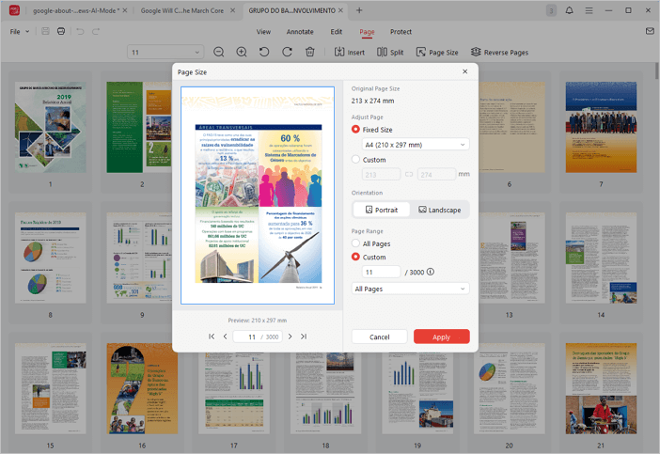The height and width of the screenshot is (454, 660).
Task: Select All Pages radio option
Action: click(355, 243)
